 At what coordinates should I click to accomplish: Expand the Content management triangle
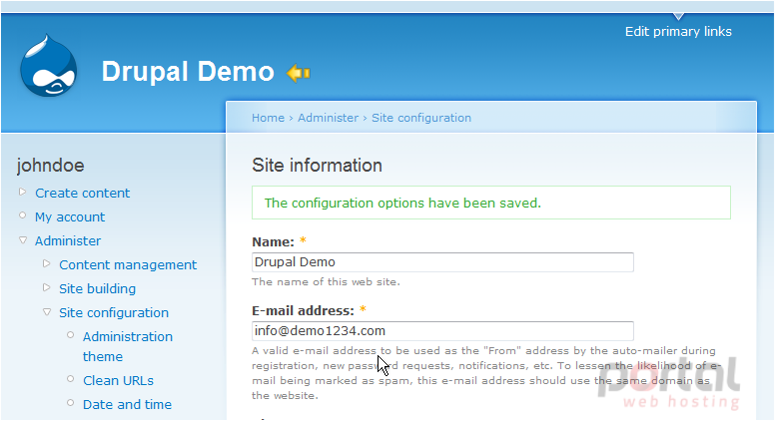pos(47,263)
